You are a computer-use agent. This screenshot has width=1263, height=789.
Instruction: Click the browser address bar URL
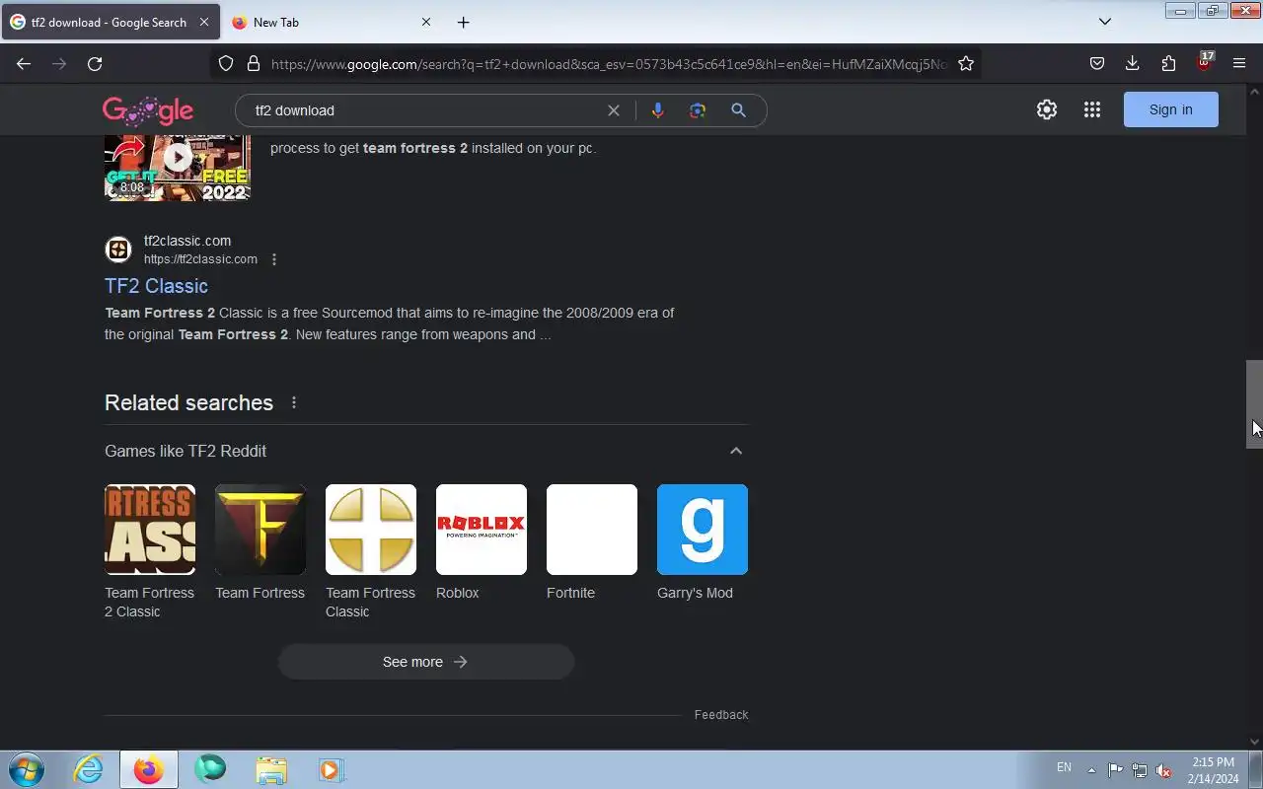[x=608, y=64]
